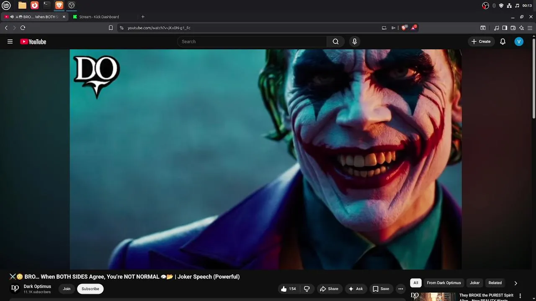Open the network connections tray icon
Viewport: 536px width, 301px height.
(509, 5)
